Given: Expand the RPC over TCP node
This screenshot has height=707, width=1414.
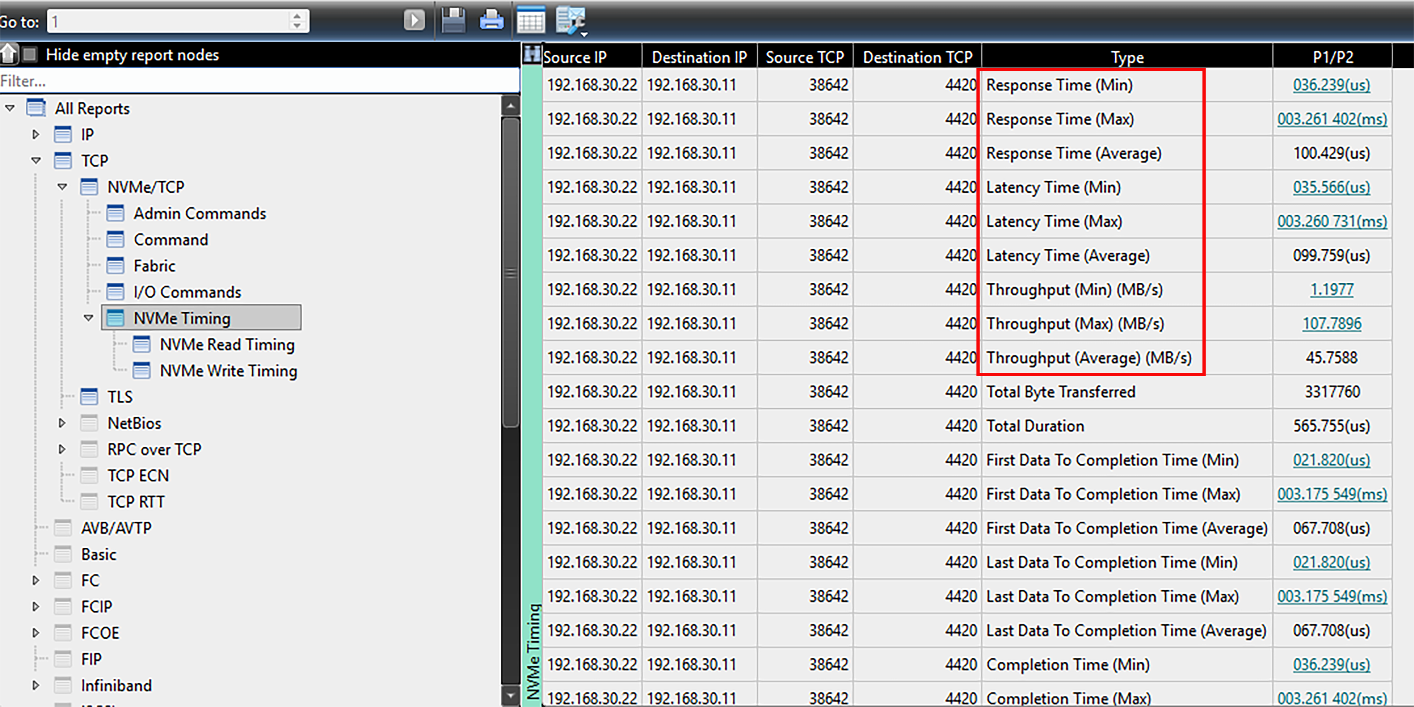Looking at the screenshot, I should coord(62,450).
